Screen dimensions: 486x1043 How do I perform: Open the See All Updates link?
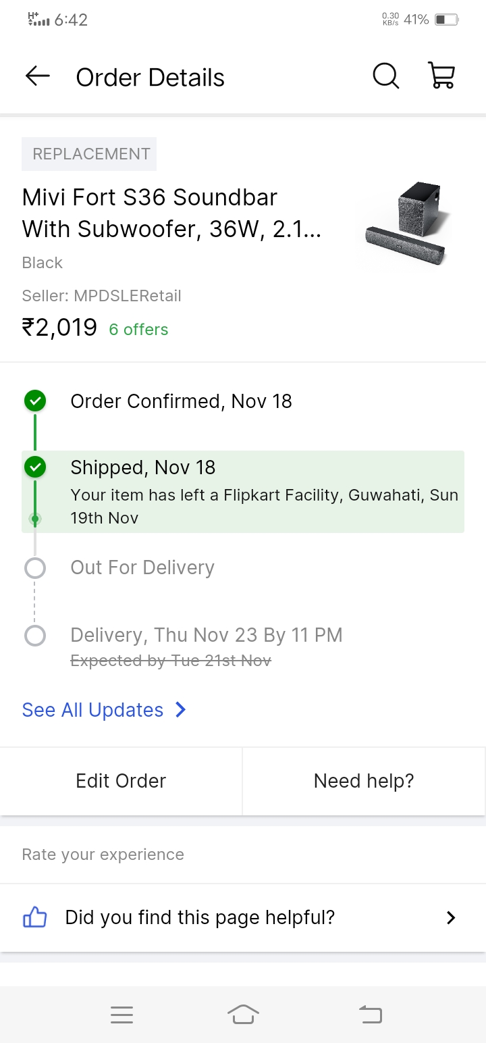coord(93,710)
